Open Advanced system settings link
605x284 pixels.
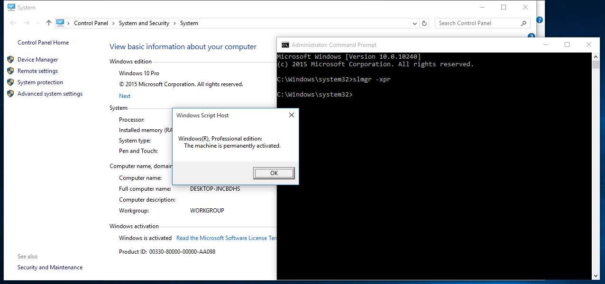tap(50, 94)
